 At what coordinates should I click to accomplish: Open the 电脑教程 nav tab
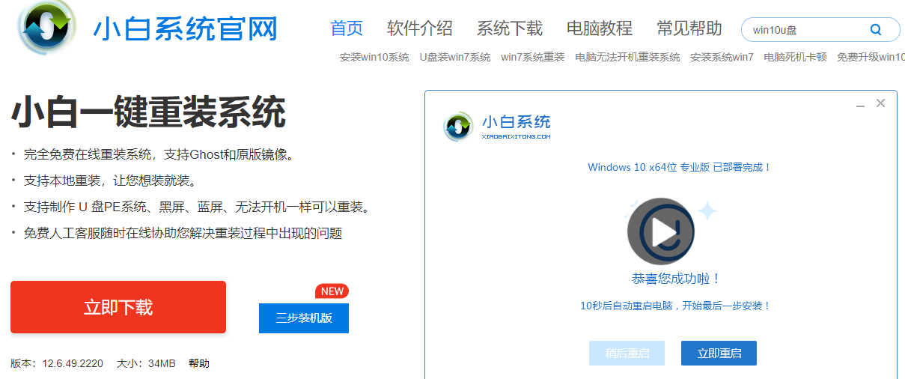tap(600, 28)
